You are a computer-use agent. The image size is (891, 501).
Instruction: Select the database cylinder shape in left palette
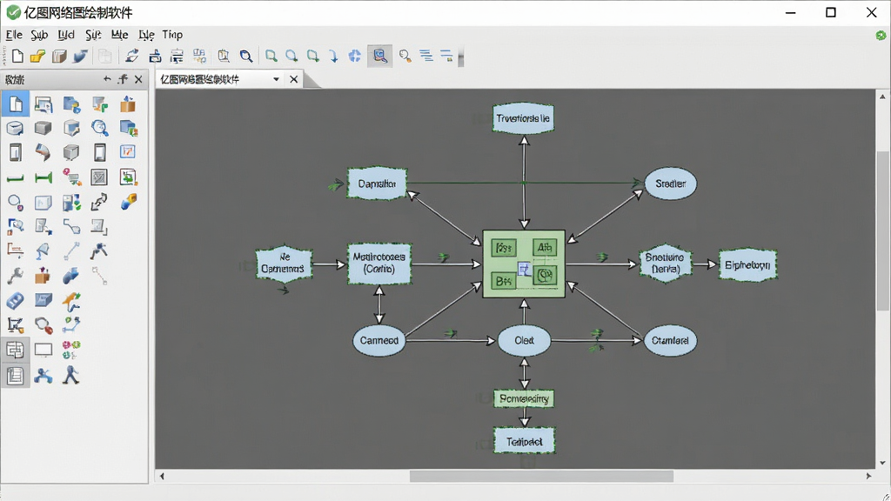tap(15, 129)
